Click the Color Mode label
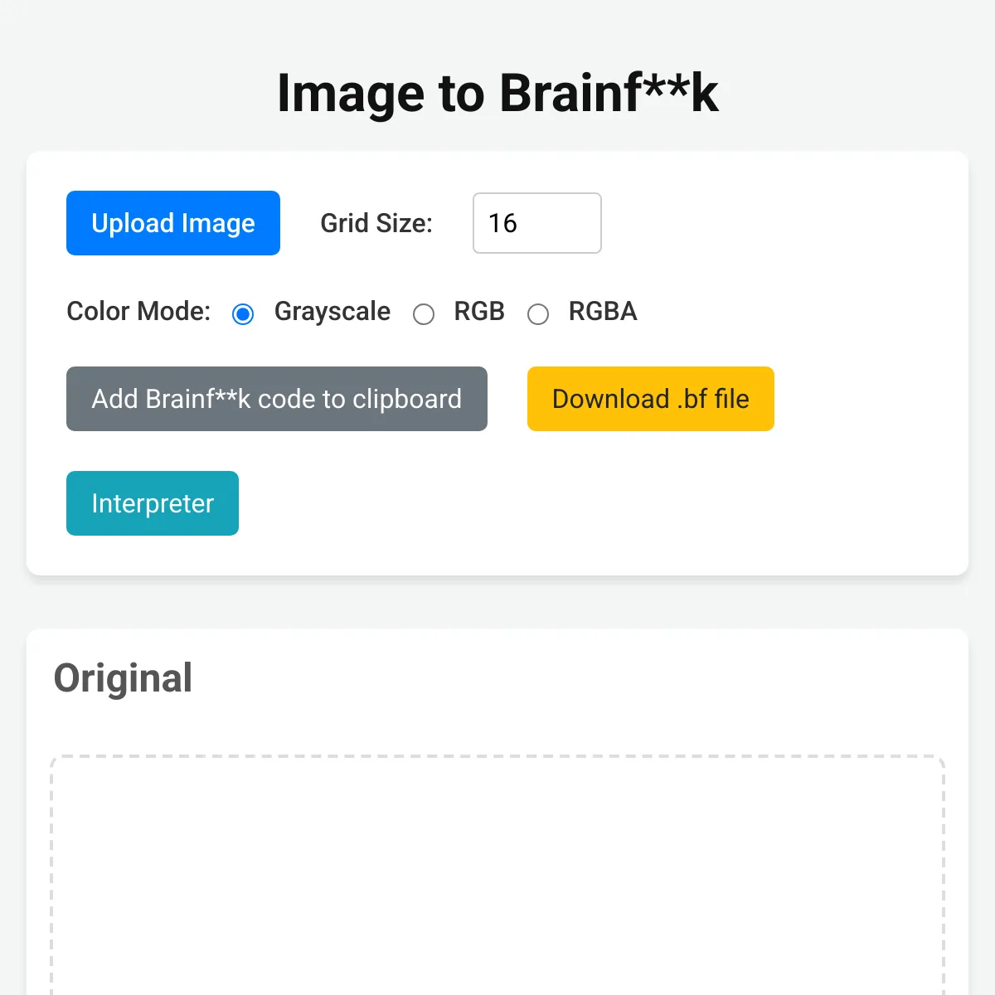 [138, 311]
